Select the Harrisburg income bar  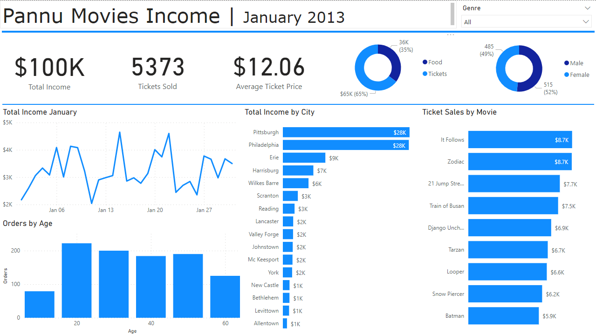[298, 171]
